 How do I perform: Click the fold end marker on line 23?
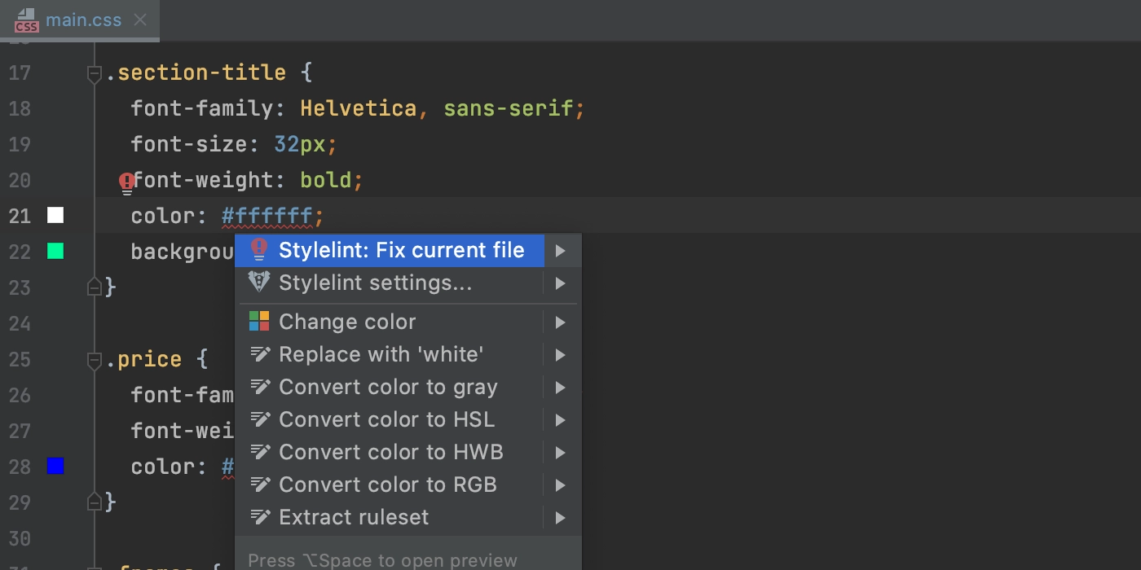(x=95, y=287)
